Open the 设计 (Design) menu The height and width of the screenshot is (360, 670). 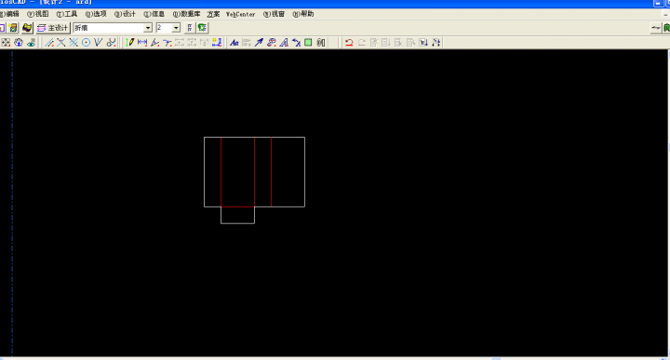click(x=125, y=14)
